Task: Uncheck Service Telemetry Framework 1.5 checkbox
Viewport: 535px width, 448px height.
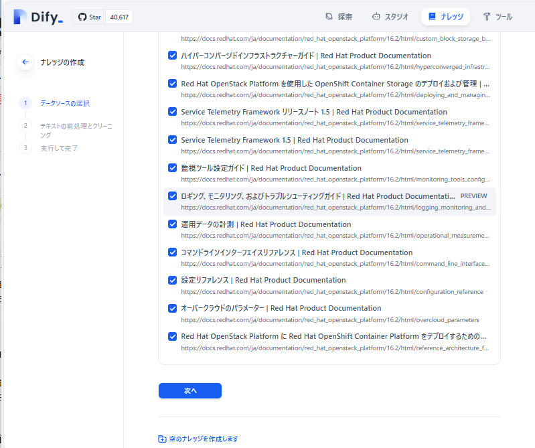Action: tap(172, 140)
